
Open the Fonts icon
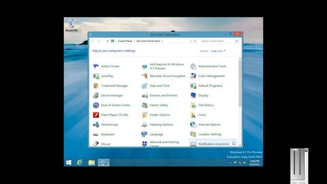pos(193,115)
